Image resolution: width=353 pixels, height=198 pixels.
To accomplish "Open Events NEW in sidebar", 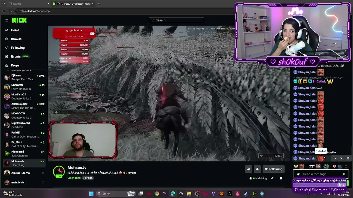I will [x=17, y=56].
